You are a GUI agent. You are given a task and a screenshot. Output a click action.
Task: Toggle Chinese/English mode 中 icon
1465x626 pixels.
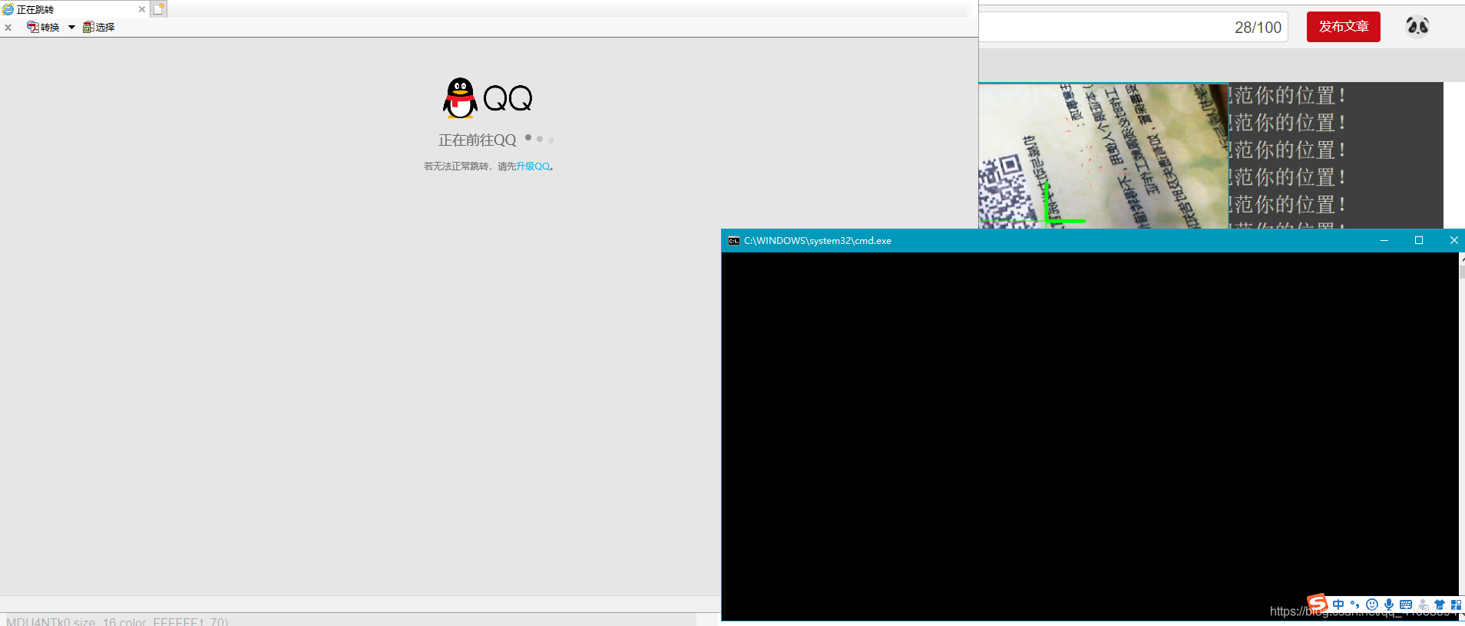pyautogui.click(x=1338, y=605)
